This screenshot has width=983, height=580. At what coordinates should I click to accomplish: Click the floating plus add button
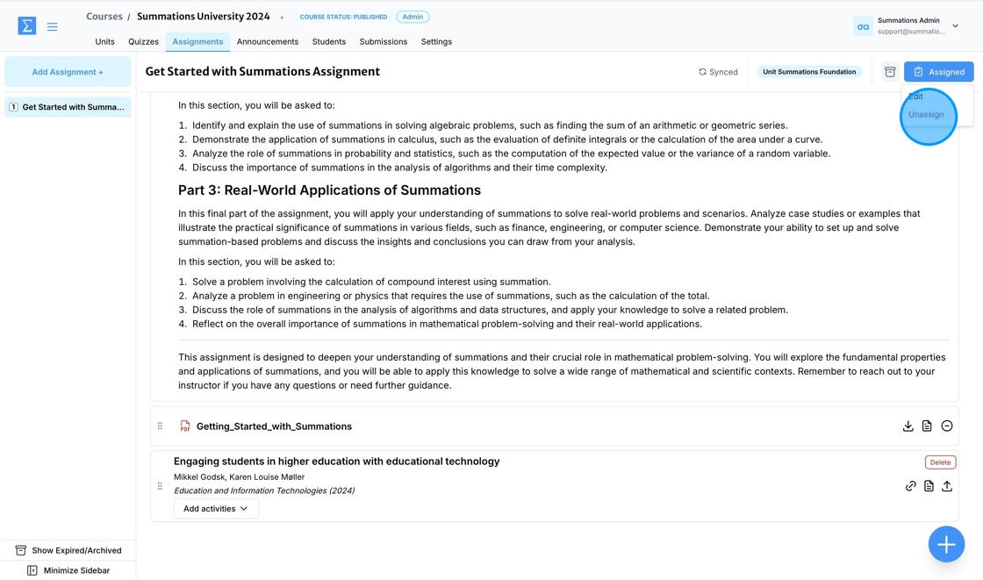[x=946, y=544]
